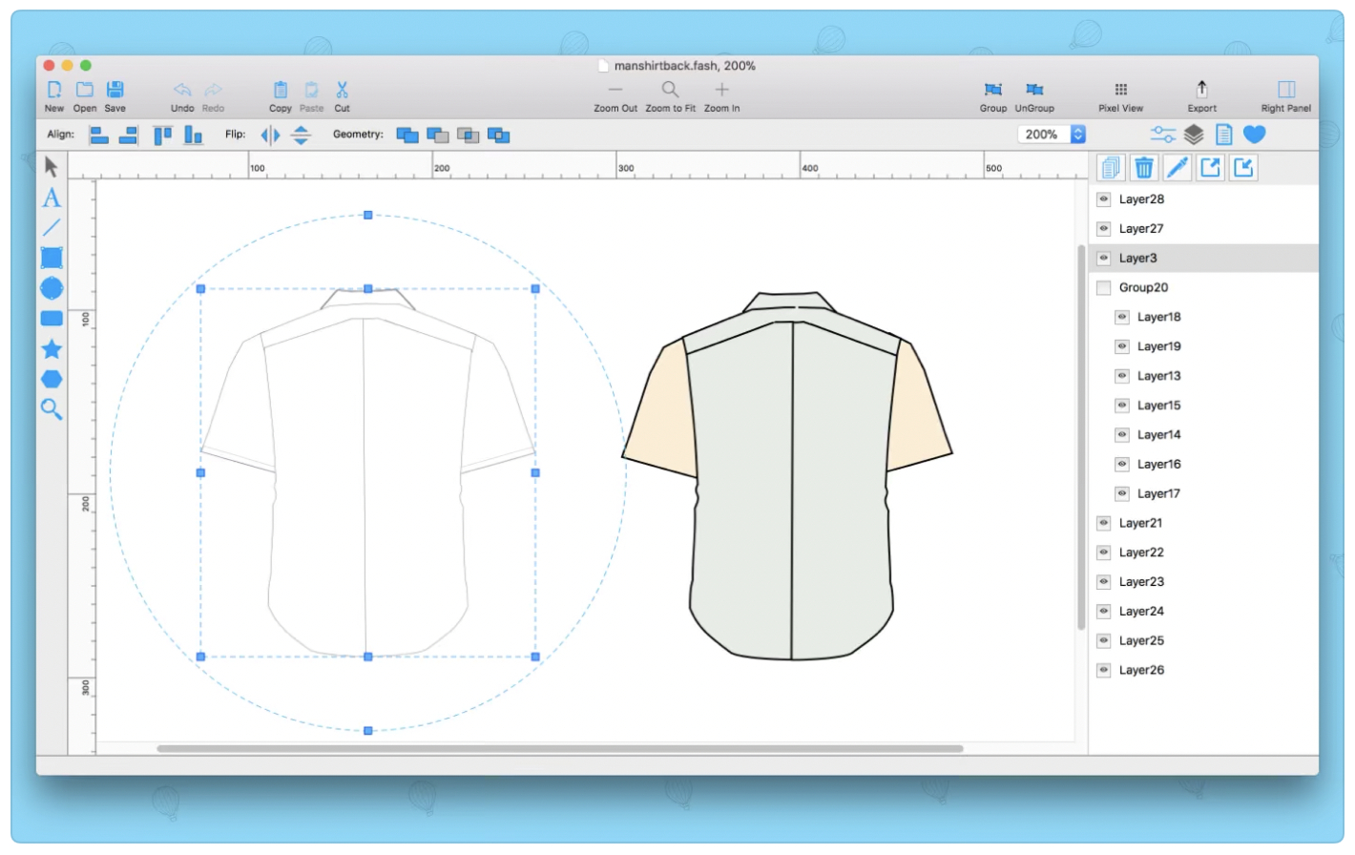Open the layers stack panel tab
Image resolution: width=1355 pixels, height=855 pixels.
pos(1194,135)
